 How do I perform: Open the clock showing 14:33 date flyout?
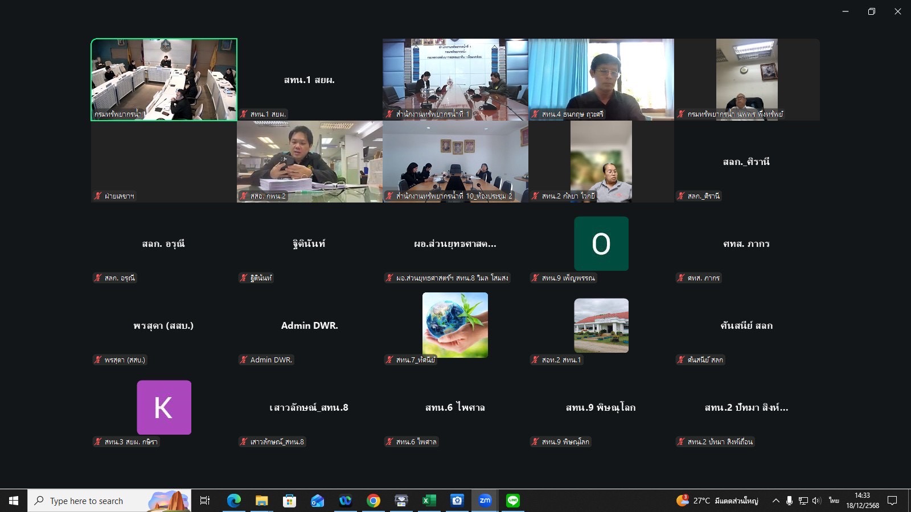862,501
